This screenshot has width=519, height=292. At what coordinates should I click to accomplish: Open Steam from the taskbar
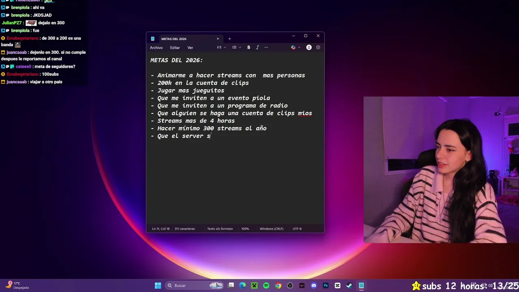(349, 286)
